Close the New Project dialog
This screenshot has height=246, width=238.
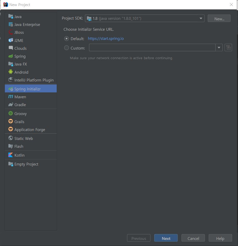231,5
